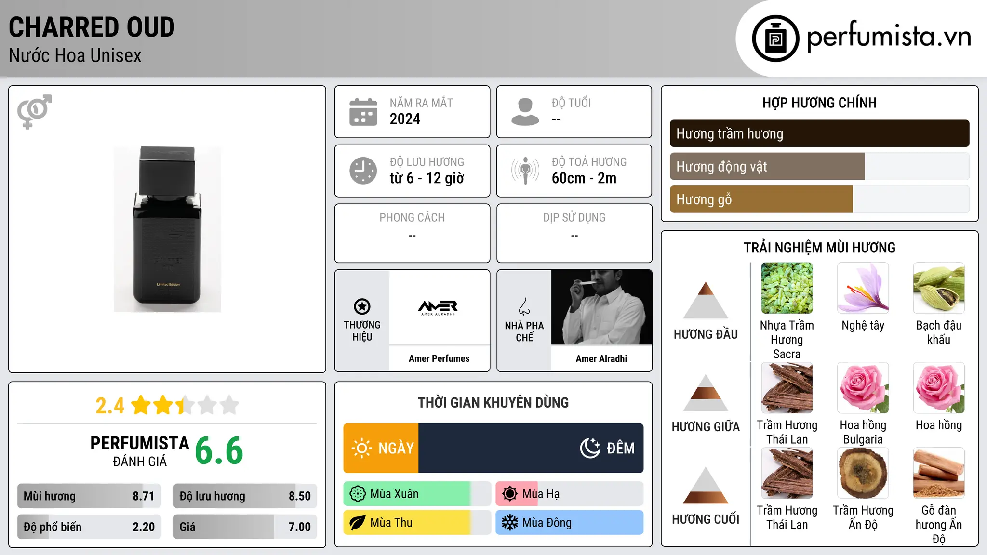Click the Hương đầu pyramid icon
This screenshot has width=987, height=555.
(x=706, y=300)
